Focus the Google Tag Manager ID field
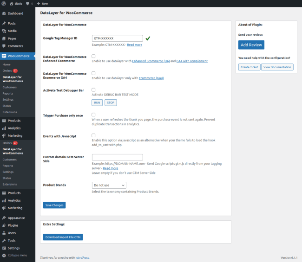Viewport: 302px width, 262px height. coord(117,38)
